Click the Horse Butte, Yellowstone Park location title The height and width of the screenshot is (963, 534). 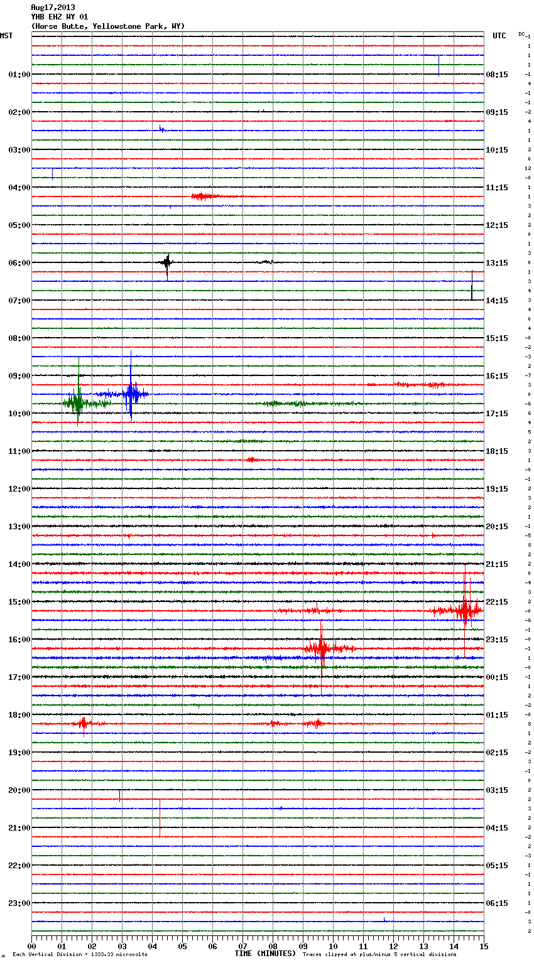pyautogui.click(x=108, y=26)
